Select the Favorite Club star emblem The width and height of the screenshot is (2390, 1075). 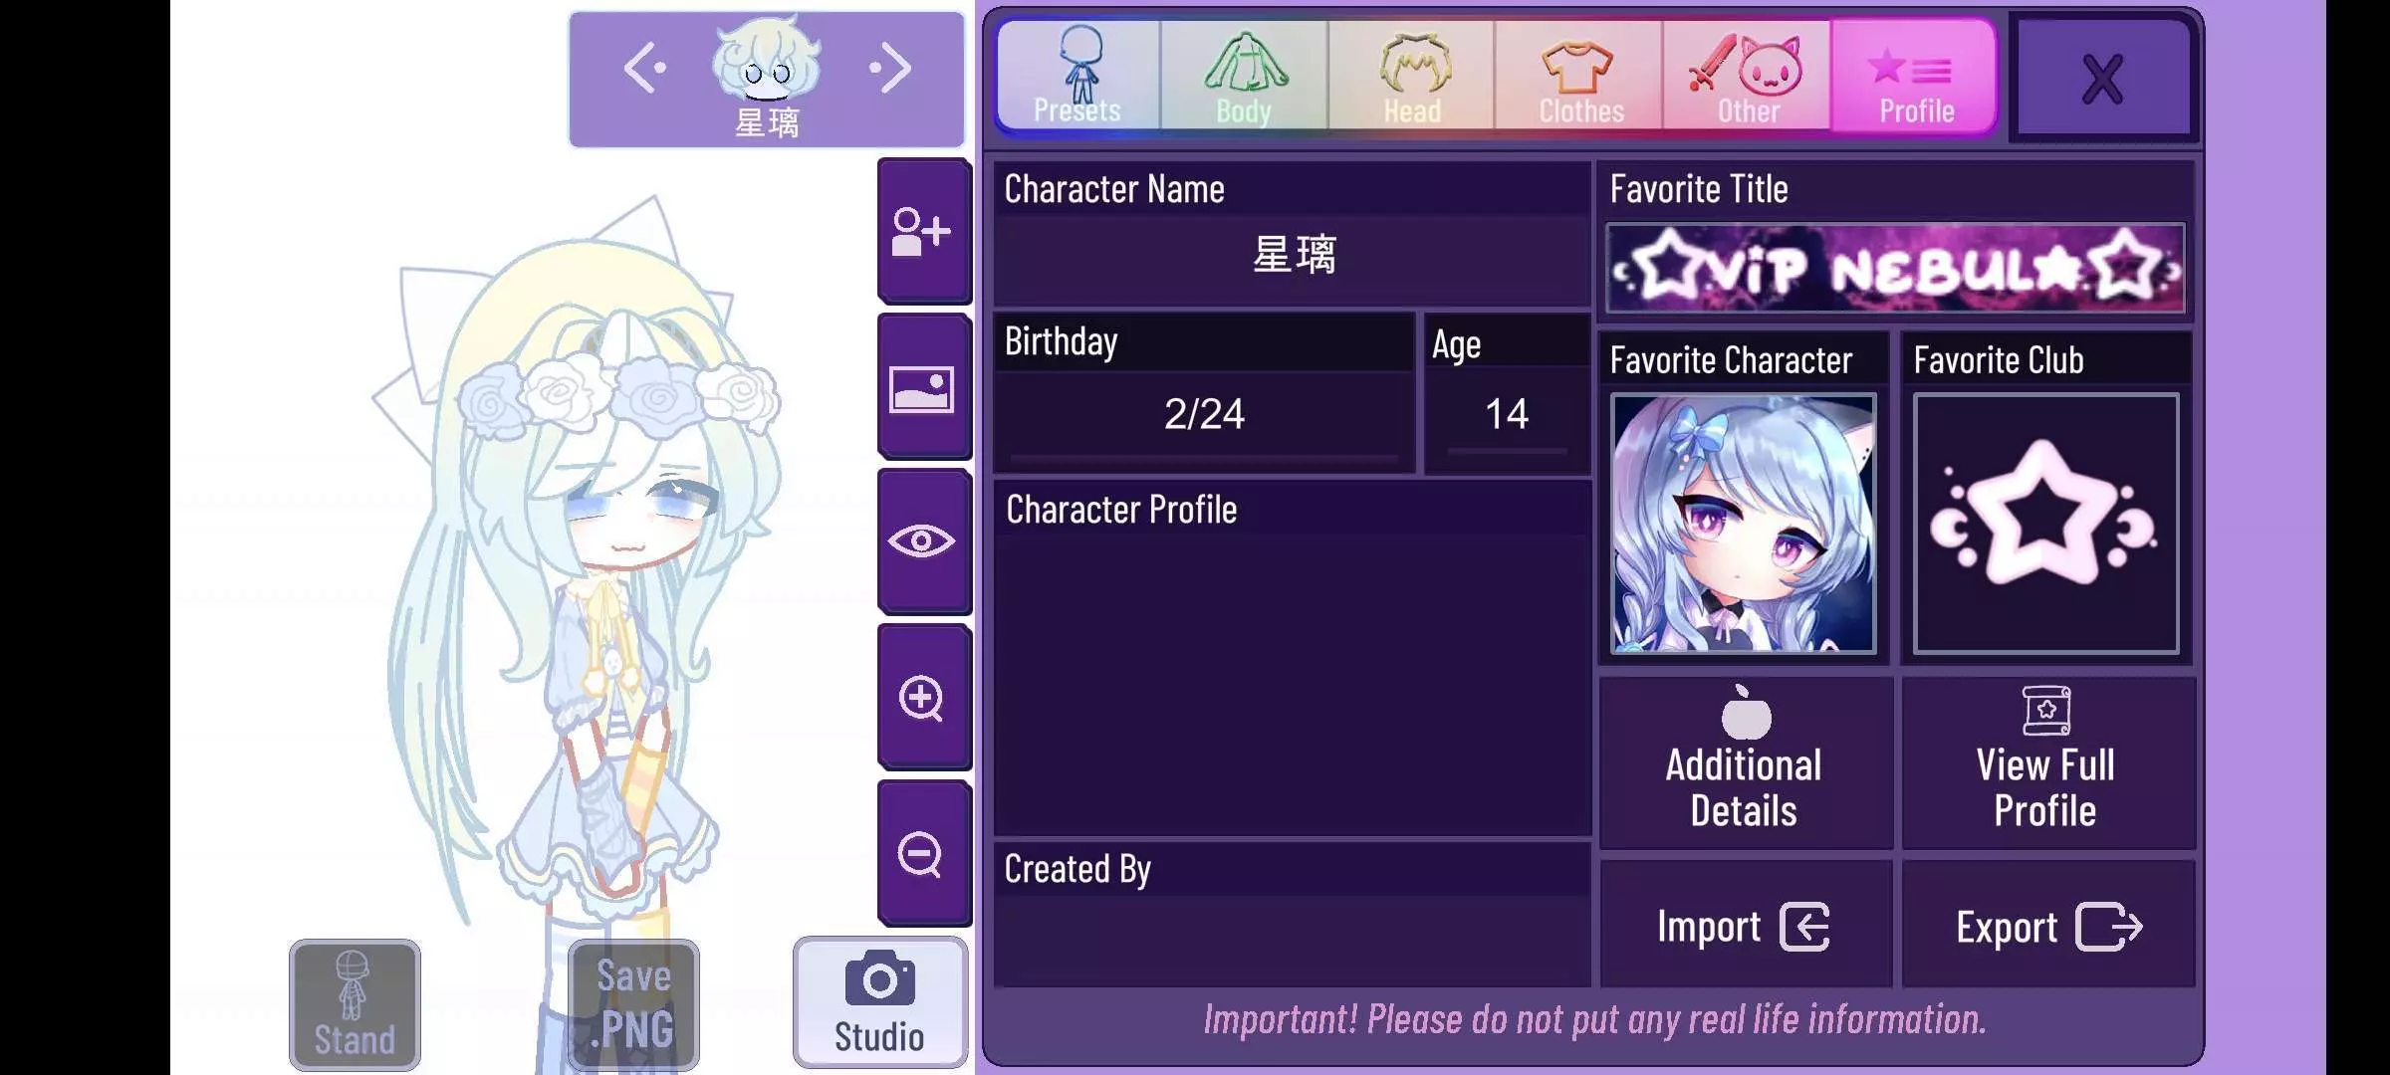(x=2046, y=524)
